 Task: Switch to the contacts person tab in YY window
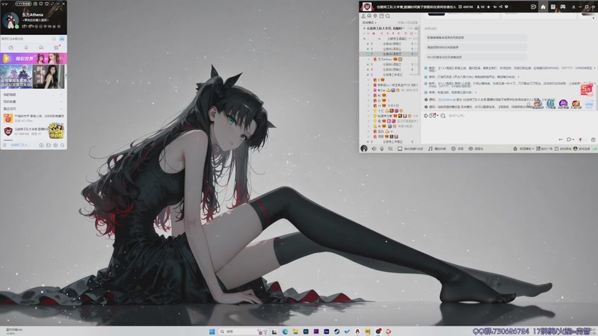point(26,48)
